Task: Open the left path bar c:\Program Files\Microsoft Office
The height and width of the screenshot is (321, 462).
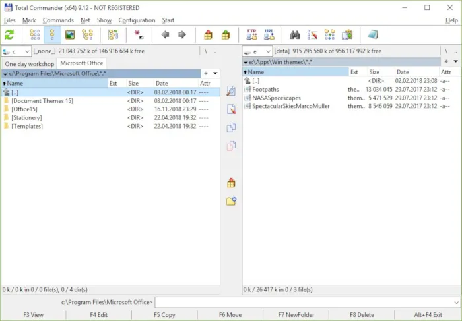Action: click(102, 73)
